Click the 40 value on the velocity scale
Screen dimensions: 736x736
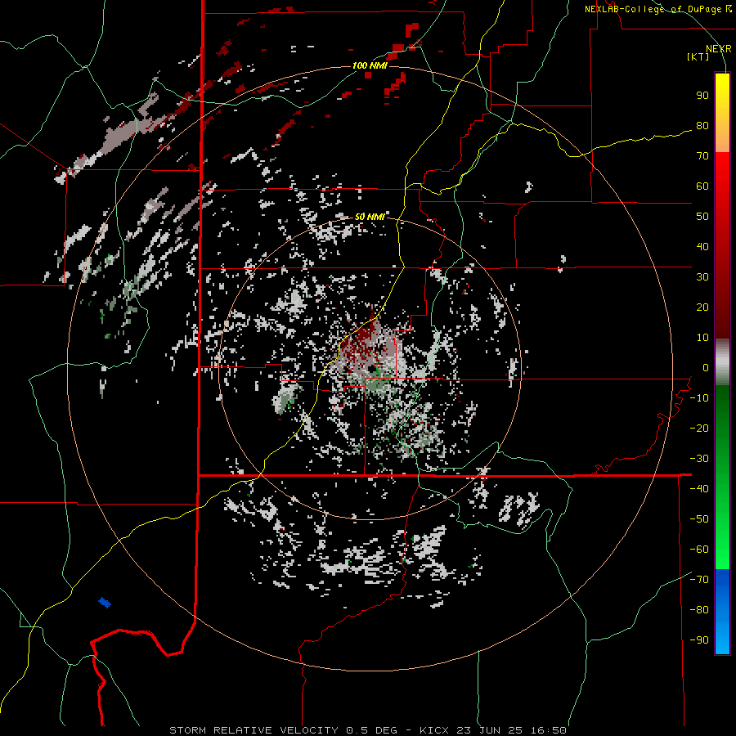pyautogui.click(x=702, y=246)
